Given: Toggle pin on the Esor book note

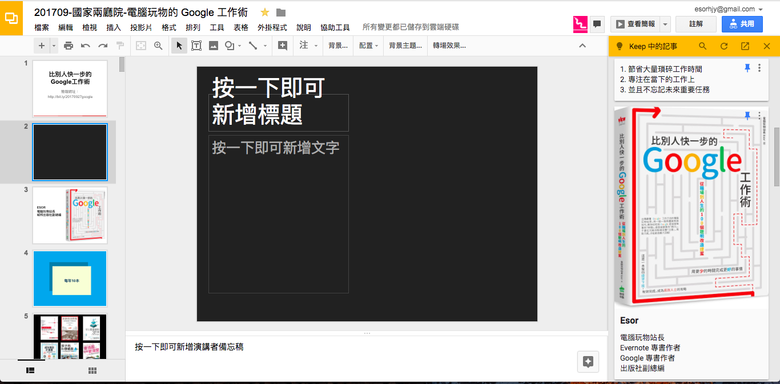Looking at the screenshot, I should point(747,116).
